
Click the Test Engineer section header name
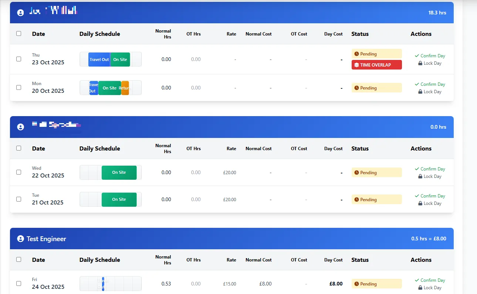tap(46, 239)
